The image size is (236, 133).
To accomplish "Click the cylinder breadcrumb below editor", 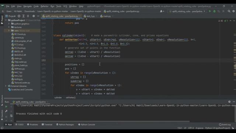I will 58,98.
